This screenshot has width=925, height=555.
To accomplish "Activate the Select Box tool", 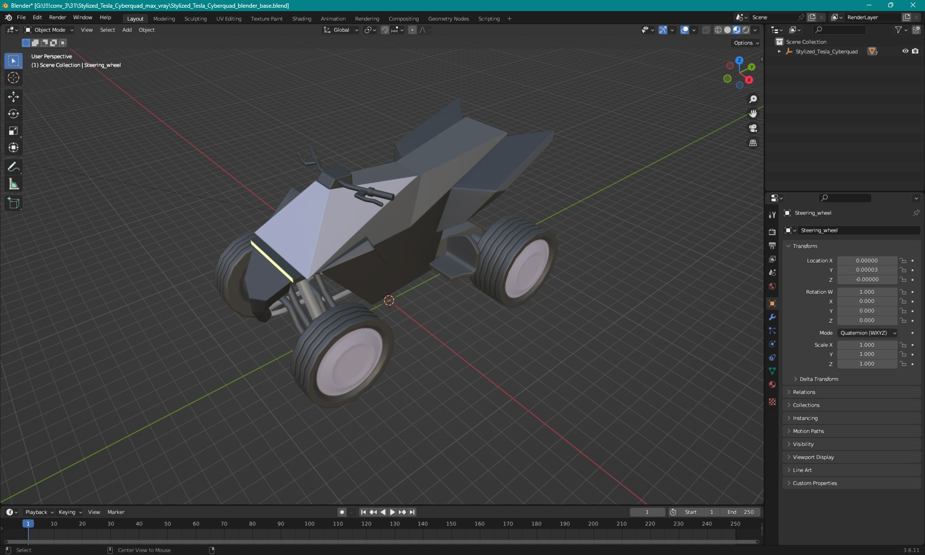I will [x=13, y=61].
